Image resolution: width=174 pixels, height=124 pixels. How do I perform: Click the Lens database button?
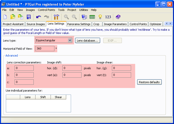pos(87,40)
